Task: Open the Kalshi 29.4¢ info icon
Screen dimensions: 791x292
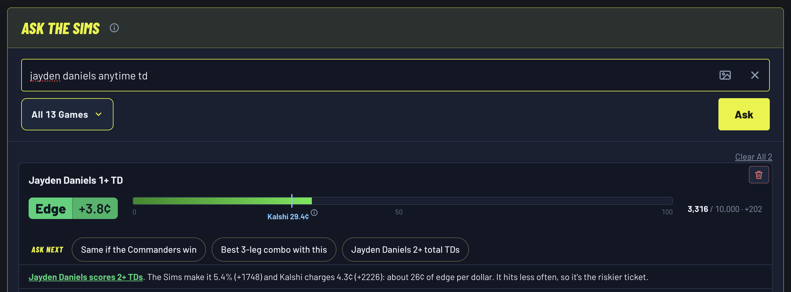Action: (x=314, y=213)
